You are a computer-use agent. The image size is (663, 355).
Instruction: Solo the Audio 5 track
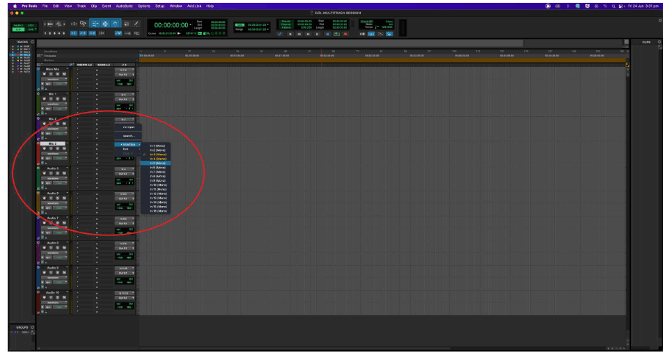pyautogui.click(x=58, y=173)
